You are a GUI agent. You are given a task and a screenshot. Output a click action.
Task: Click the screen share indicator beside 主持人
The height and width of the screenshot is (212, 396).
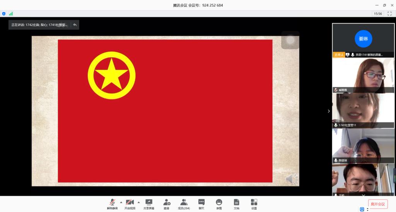tap(348, 55)
